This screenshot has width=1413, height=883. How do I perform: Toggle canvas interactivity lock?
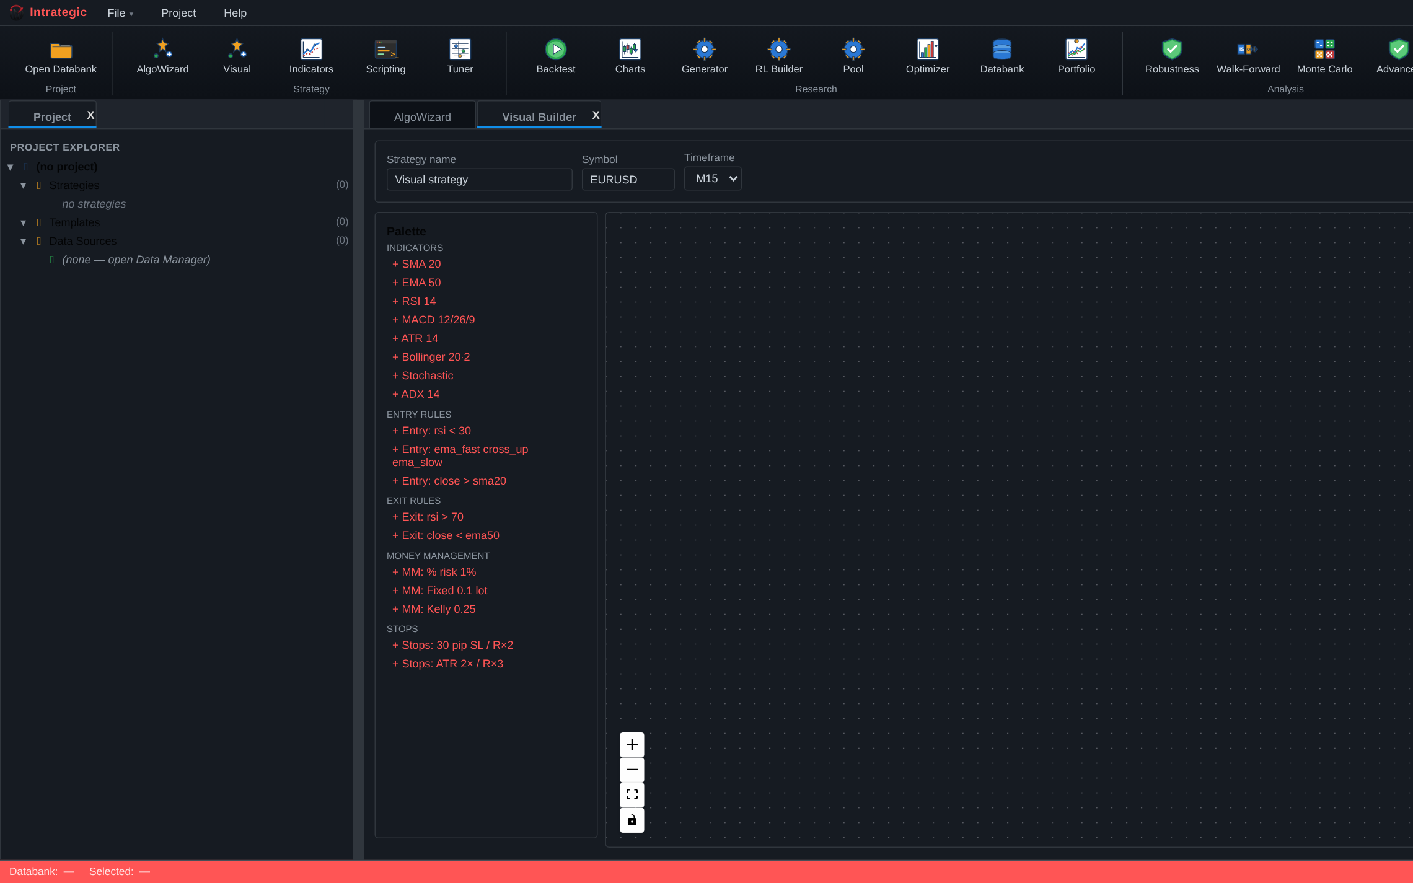tap(632, 820)
